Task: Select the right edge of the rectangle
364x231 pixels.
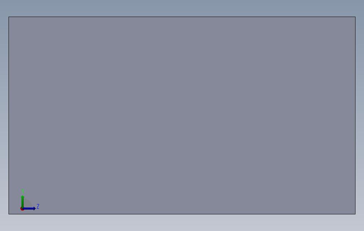Action: pyautogui.click(x=355, y=115)
